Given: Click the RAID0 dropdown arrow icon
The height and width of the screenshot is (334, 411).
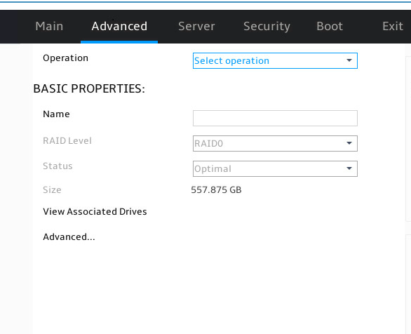Looking at the screenshot, I should tap(349, 143).
